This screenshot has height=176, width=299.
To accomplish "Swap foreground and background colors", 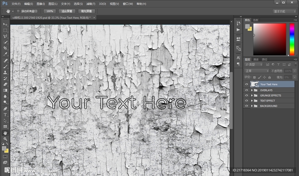I will 7,143.
